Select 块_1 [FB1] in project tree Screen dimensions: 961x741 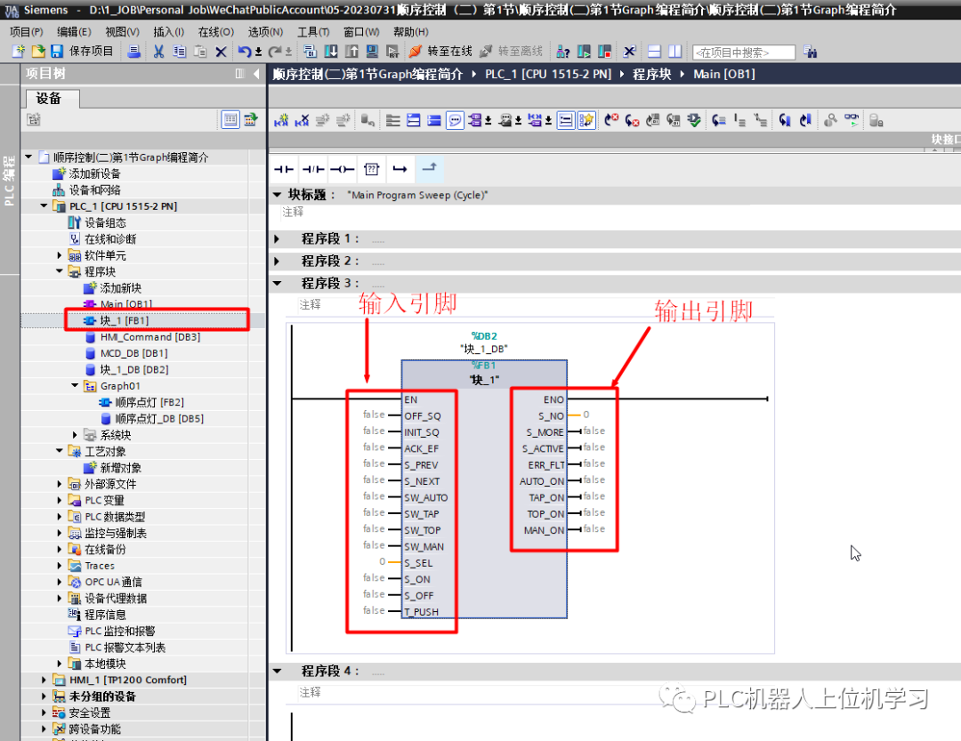point(125,320)
